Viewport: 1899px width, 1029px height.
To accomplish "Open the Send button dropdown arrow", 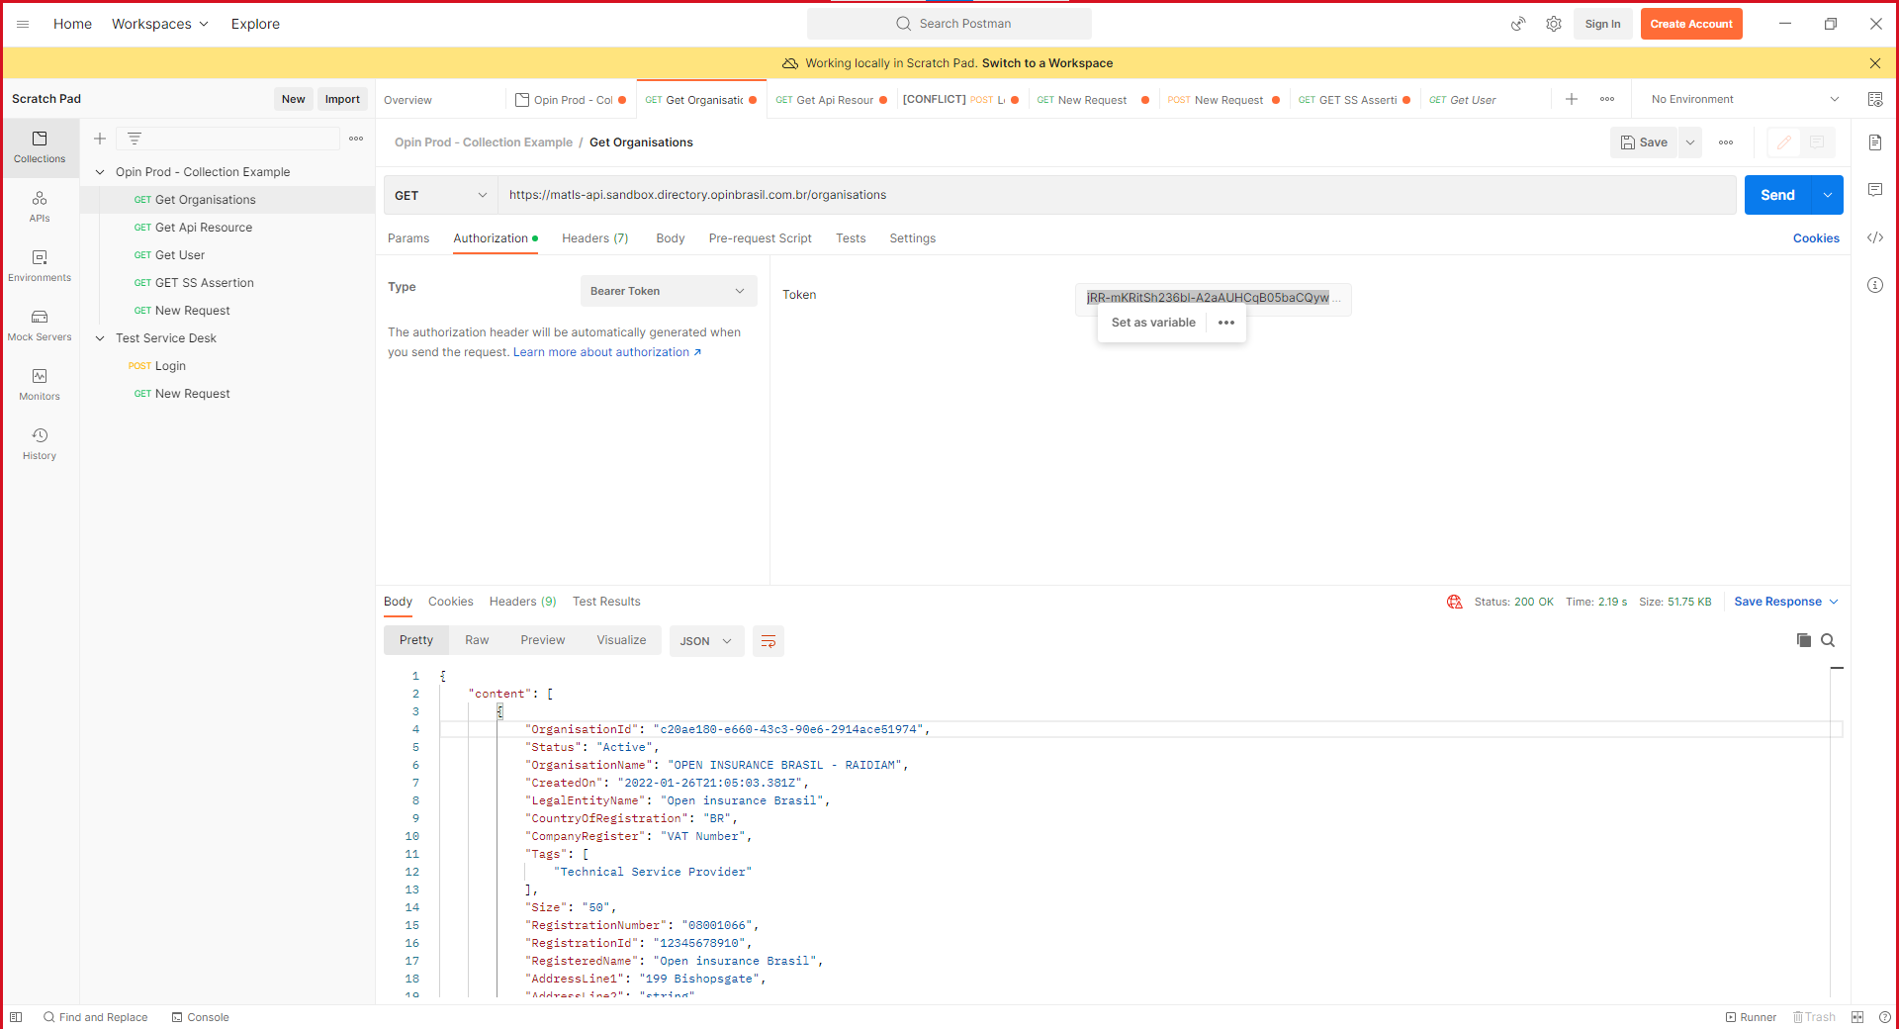I will point(1828,195).
